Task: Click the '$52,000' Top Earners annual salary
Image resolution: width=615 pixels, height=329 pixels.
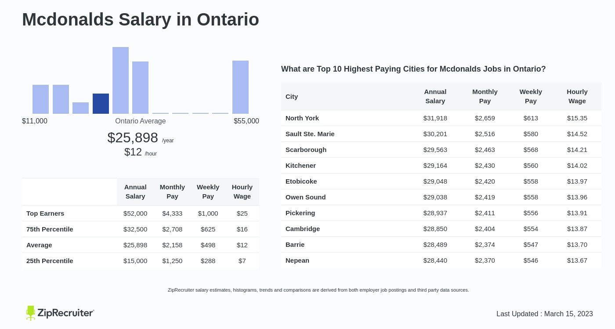Action: click(135, 213)
